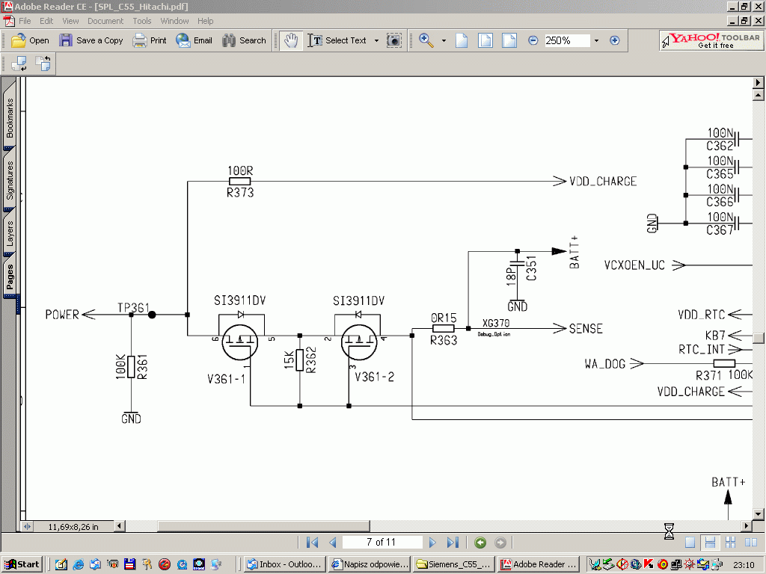Switch to the Inbox - Outlook taskbar window

(284, 564)
